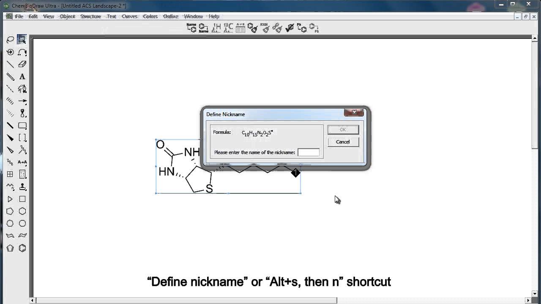Cancel the Define Nickname dialog

[x=343, y=142]
